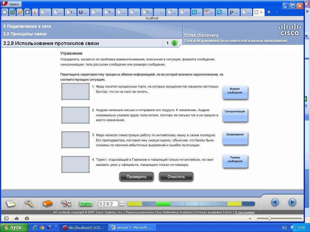The width and height of the screenshot is (310, 232).
Task: Open the wrench and hammer tools icon
Action: coord(66,203)
